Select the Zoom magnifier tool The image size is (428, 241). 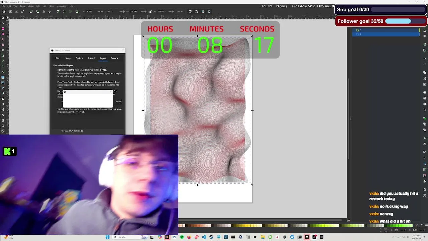tap(3, 126)
